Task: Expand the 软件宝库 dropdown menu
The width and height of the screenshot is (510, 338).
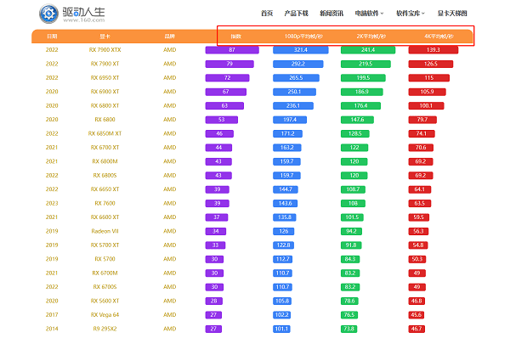Action: coord(411,14)
